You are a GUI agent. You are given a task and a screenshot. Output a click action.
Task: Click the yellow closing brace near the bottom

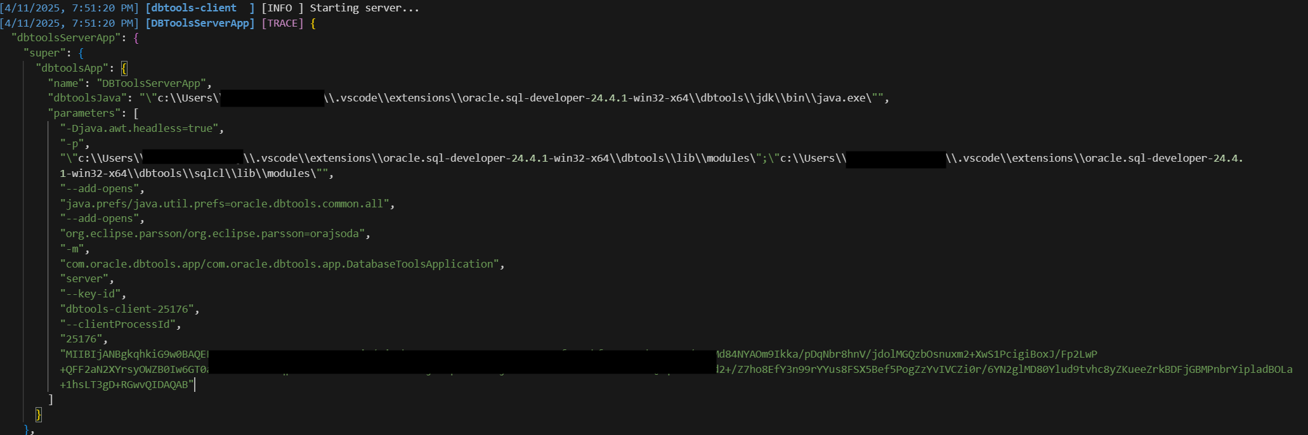(39, 415)
